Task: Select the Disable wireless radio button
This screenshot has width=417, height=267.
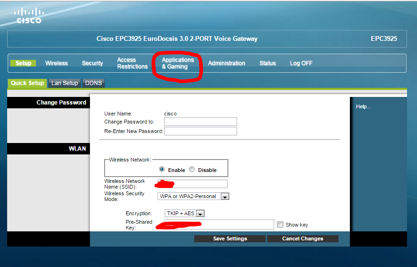Action: tap(192, 170)
